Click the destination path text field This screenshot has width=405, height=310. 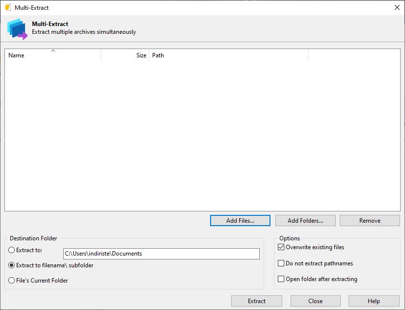click(161, 254)
